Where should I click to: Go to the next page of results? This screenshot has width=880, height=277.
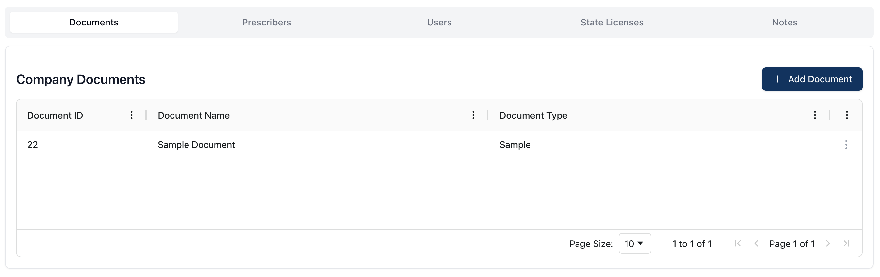(828, 244)
